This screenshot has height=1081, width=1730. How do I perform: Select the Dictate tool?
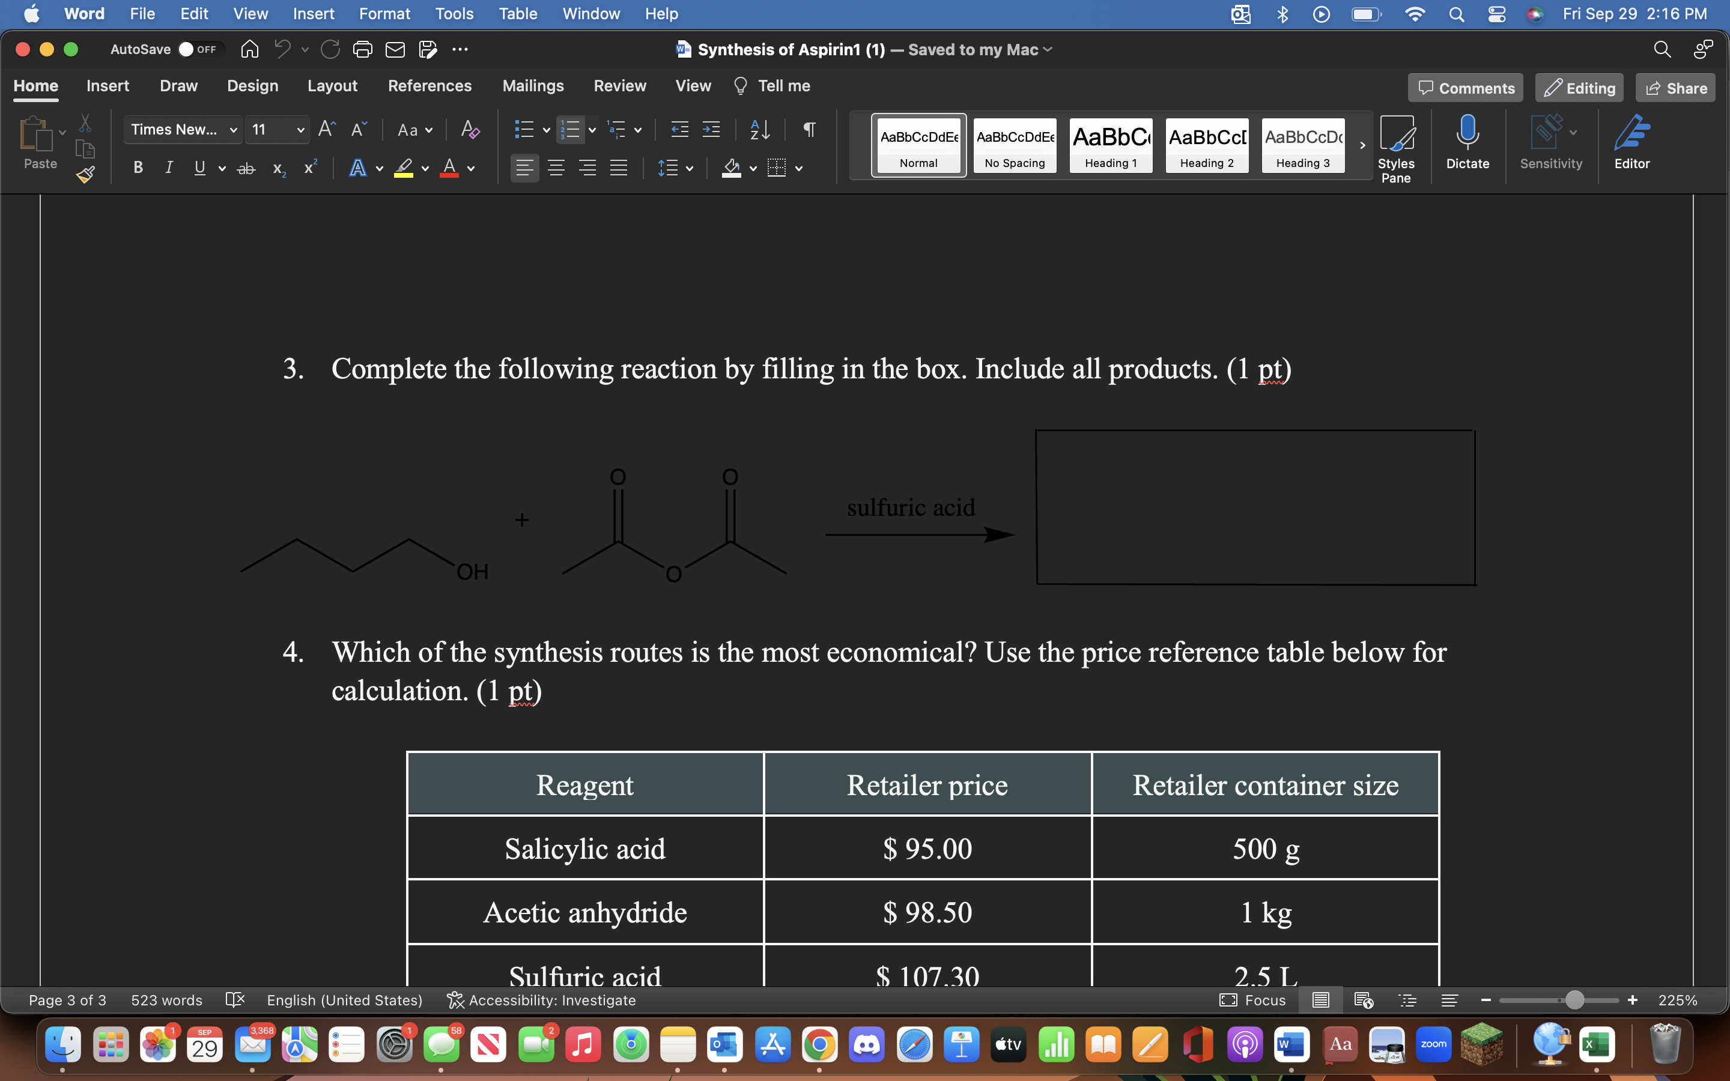click(x=1467, y=143)
